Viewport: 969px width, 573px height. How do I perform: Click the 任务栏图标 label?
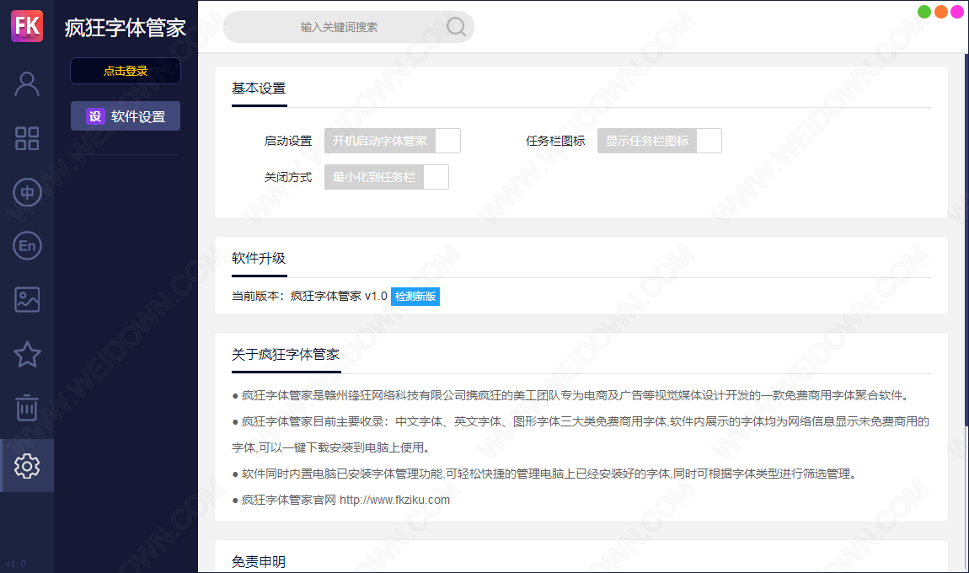[555, 141]
